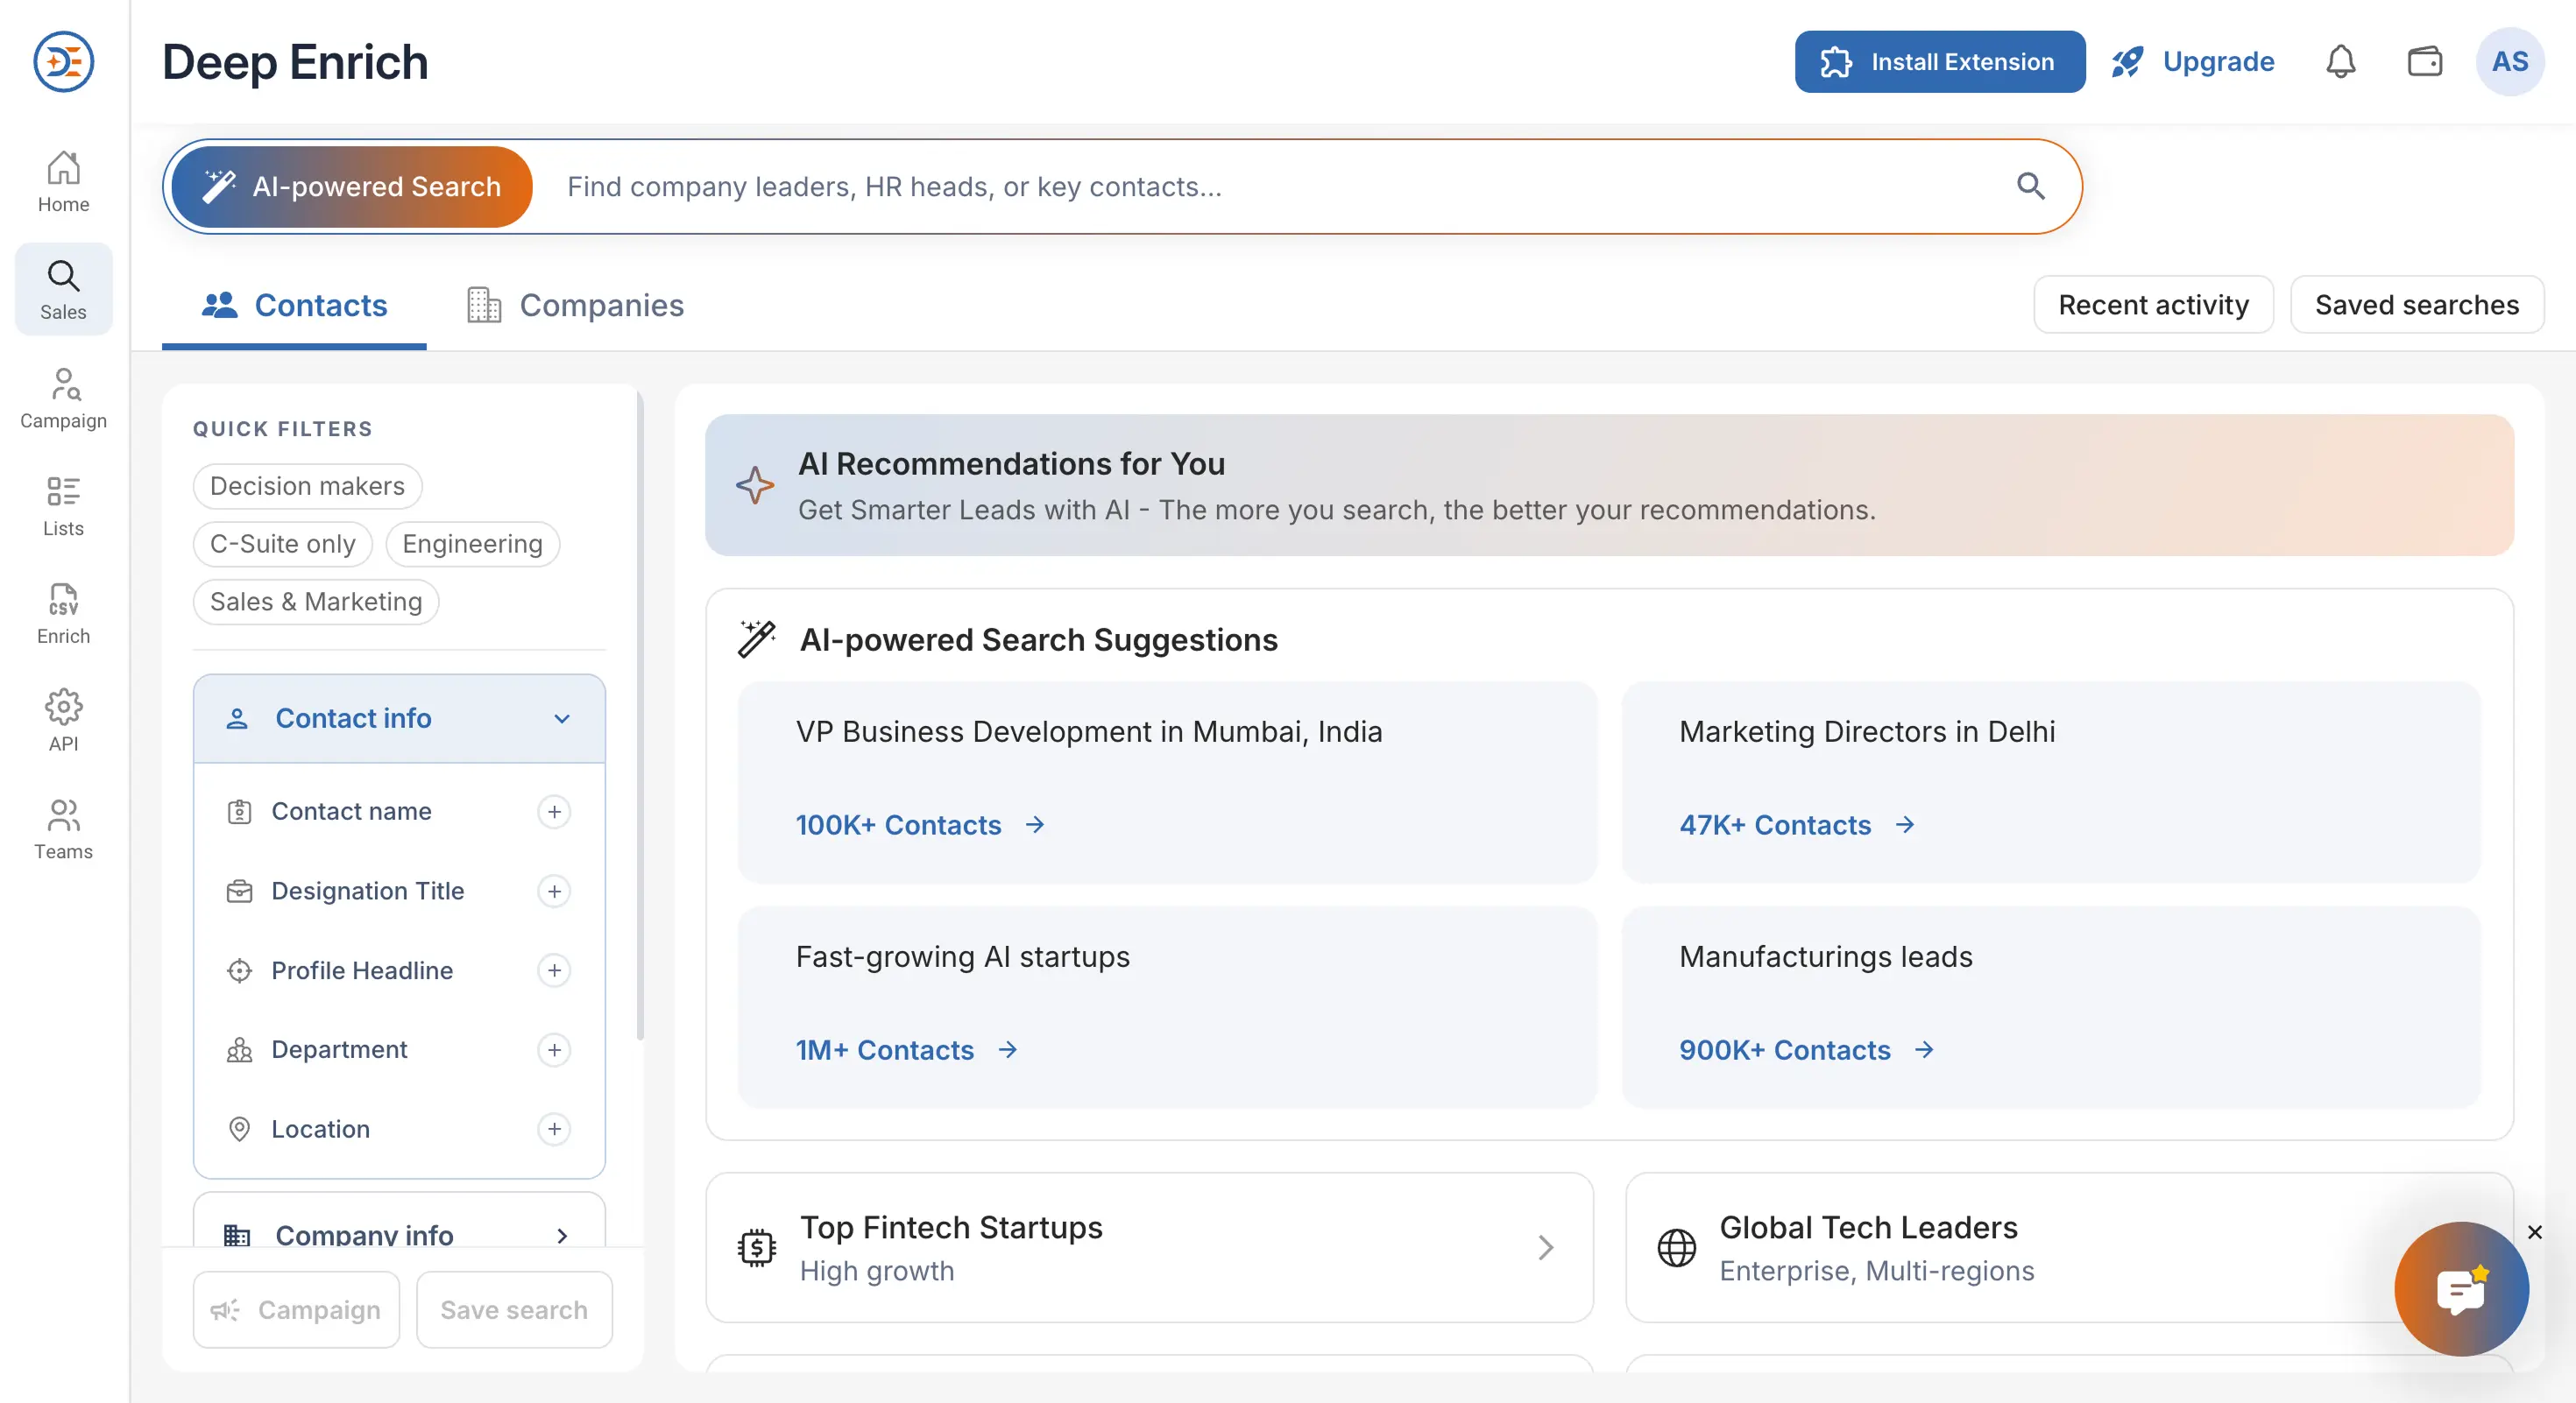Add a Department filter

(554, 1049)
